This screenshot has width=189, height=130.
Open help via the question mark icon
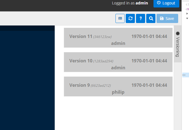coord(141,19)
